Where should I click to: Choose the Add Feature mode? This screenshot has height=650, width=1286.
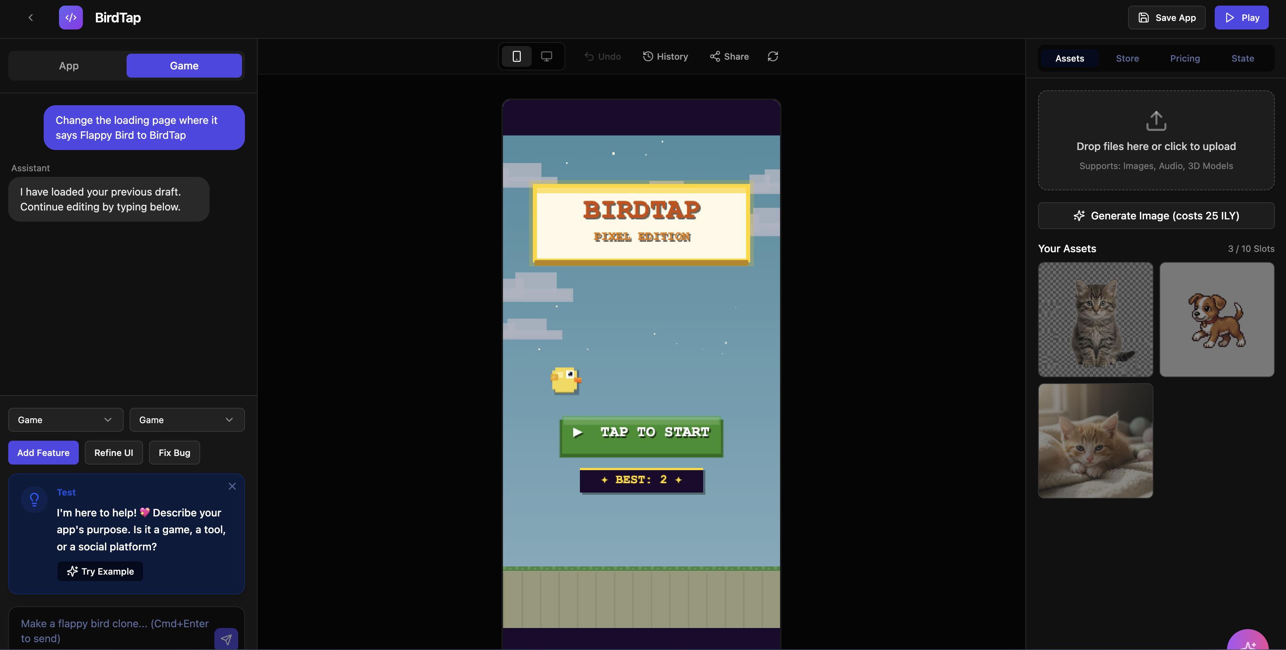point(43,453)
